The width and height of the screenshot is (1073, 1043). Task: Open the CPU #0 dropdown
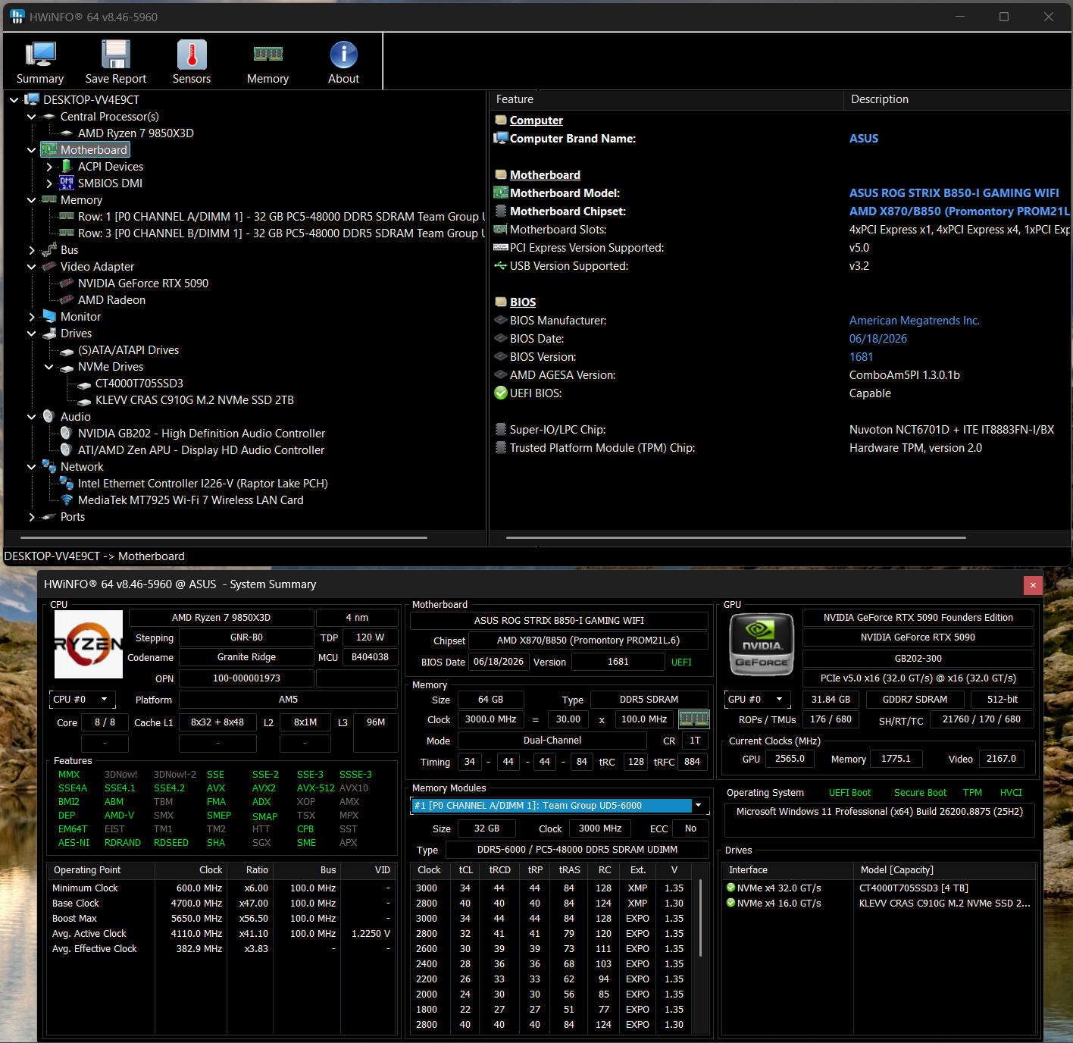[x=82, y=699]
